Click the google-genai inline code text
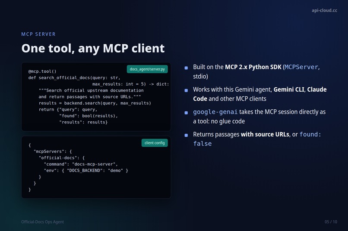 click(215, 112)
